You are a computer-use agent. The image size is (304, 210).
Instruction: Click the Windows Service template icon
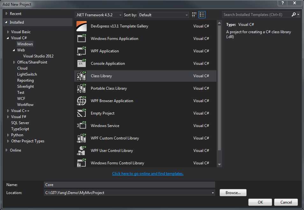pos(82,125)
